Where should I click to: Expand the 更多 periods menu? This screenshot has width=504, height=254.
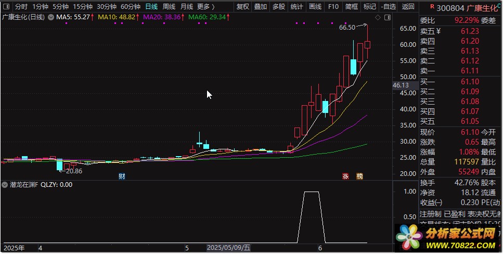click(206, 6)
